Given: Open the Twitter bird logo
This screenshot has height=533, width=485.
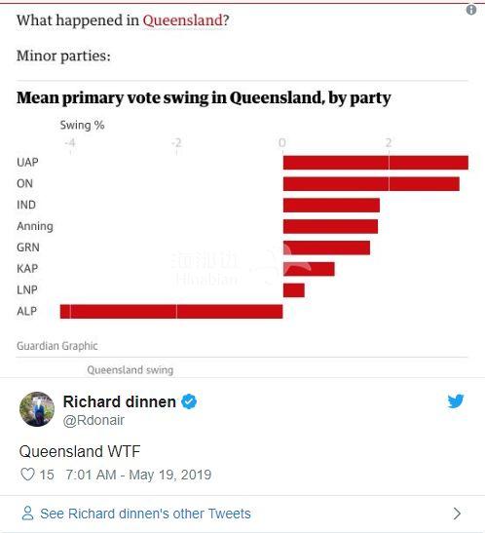Looking at the screenshot, I should click(x=456, y=401).
